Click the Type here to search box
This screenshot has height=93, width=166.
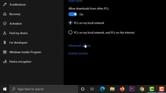pos(44,89)
